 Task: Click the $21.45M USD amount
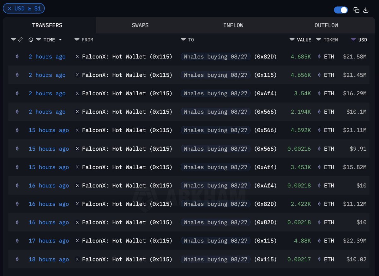coord(355,75)
